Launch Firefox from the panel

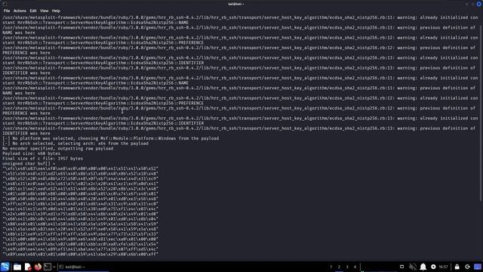[38, 267]
